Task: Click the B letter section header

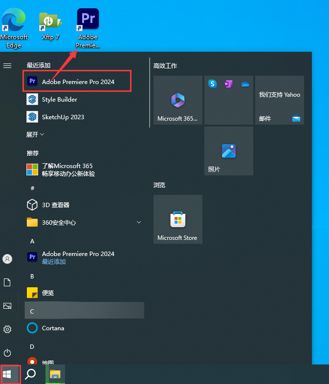Action: [x=32, y=276]
